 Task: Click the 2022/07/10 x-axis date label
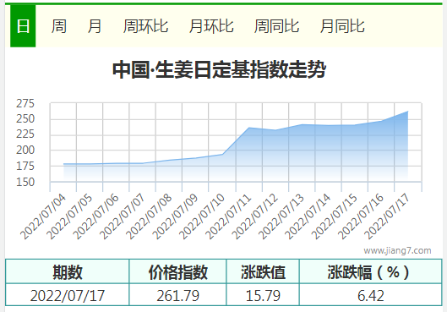pyautogui.click(x=202, y=216)
